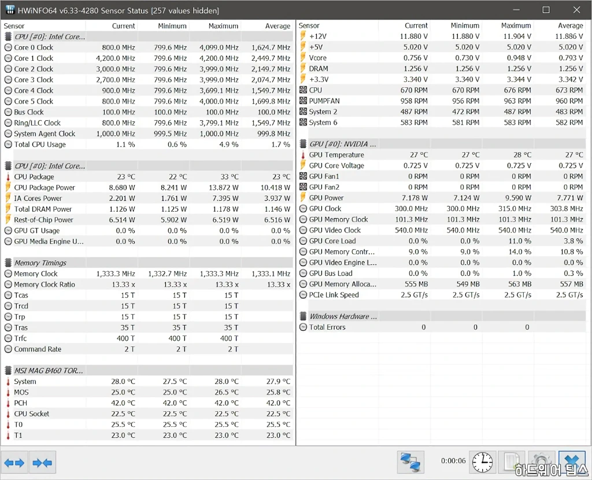This screenshot has height=480, width=592.
Task: Click the Sensor column header in left pane
Action: [14, 26]
